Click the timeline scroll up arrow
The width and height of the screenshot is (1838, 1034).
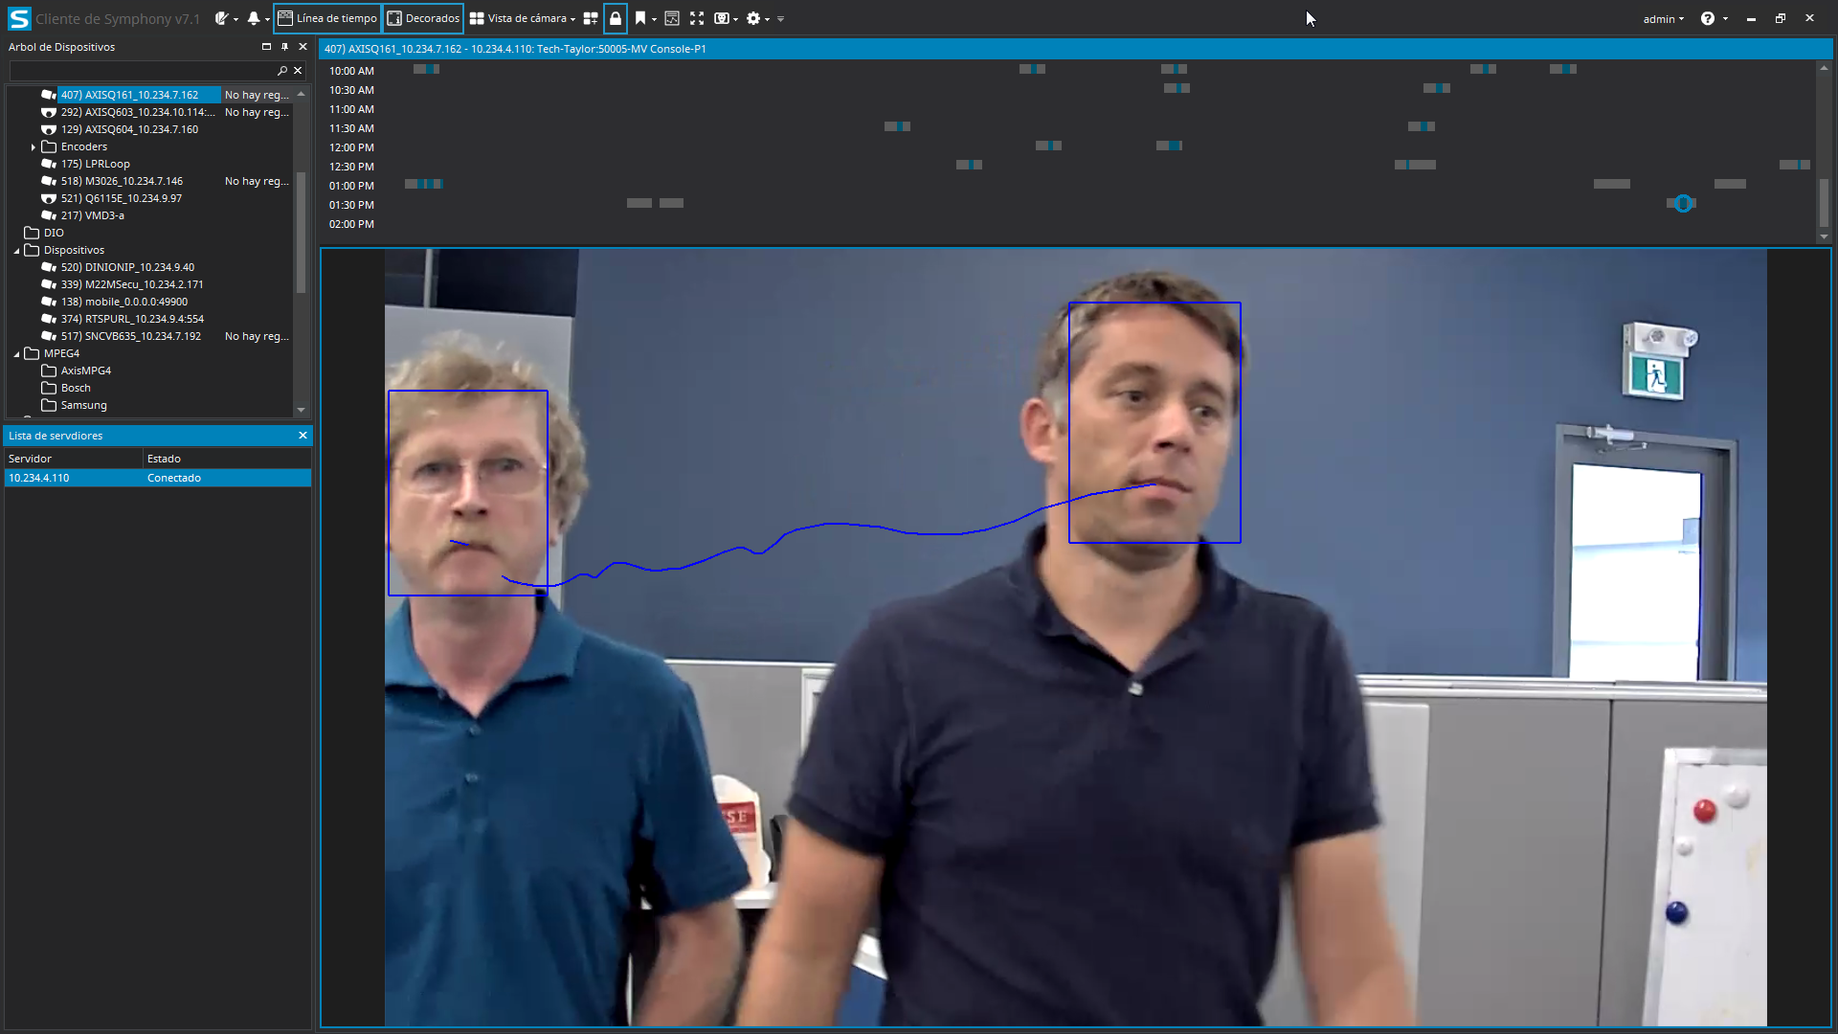pyautogui.click(x=1824, y=68)
